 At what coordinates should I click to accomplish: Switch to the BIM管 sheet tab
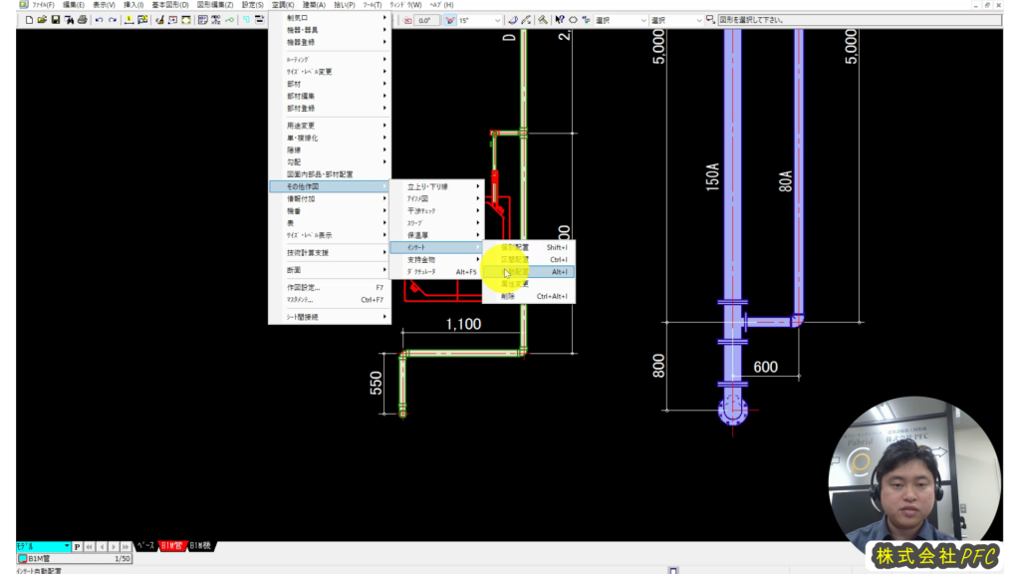point(172,547)
